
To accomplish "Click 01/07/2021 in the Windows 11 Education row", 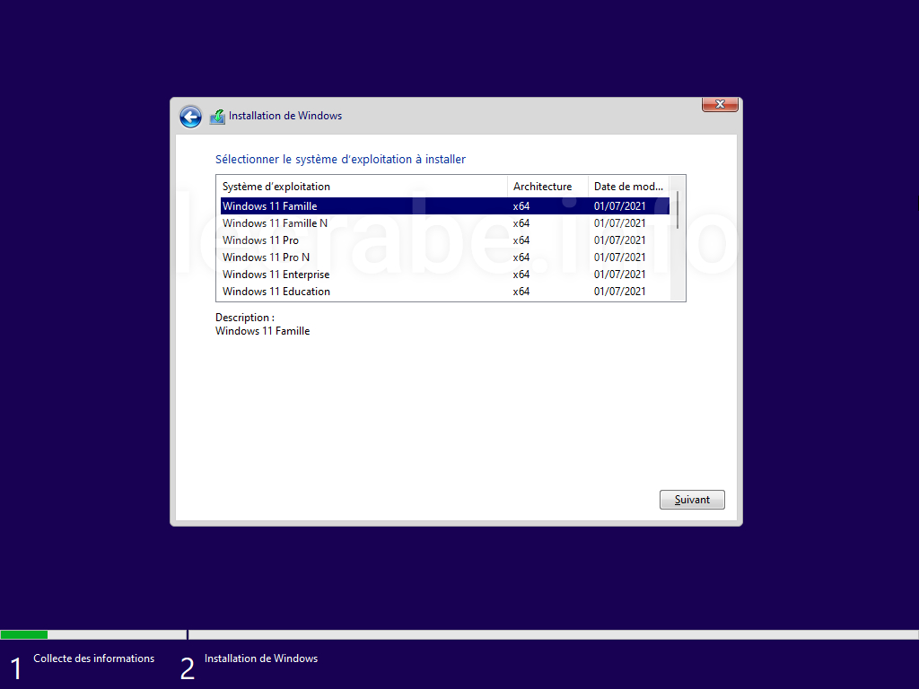I will tap(619, 292).
